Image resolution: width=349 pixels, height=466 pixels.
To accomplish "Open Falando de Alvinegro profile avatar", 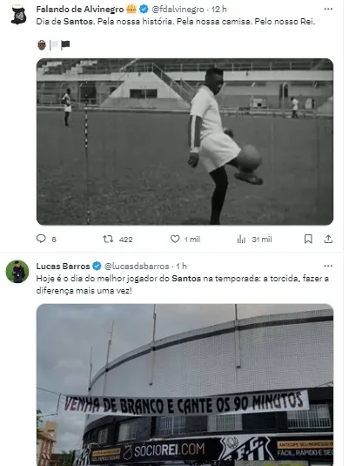I will 18,15.
